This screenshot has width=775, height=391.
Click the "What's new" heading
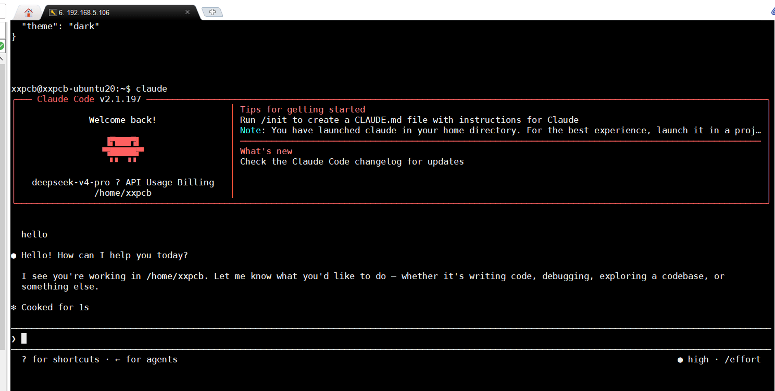coord(266,151)
